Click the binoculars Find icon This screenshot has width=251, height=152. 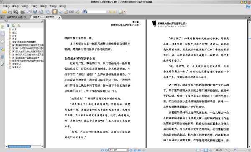[85, 12]
